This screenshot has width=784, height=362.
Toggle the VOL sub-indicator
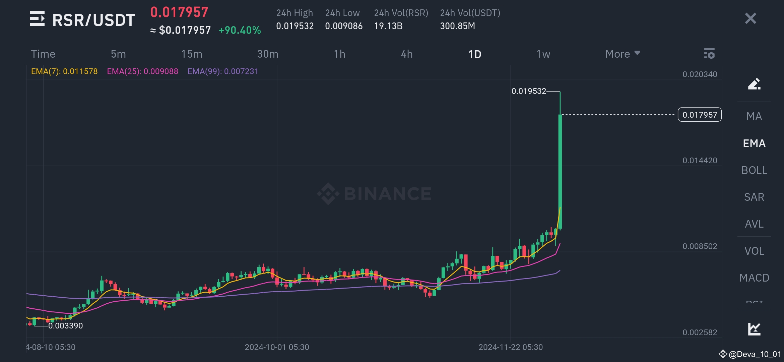click(x=754, y=251)
